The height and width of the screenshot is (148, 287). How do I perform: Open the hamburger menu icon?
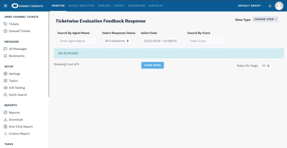tap(5, 6)
